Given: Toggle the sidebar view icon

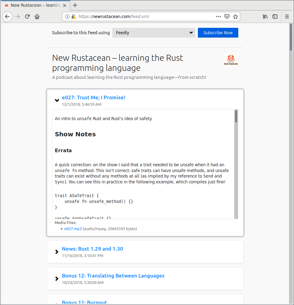Looking at the screenshot, I should (275, 17).
